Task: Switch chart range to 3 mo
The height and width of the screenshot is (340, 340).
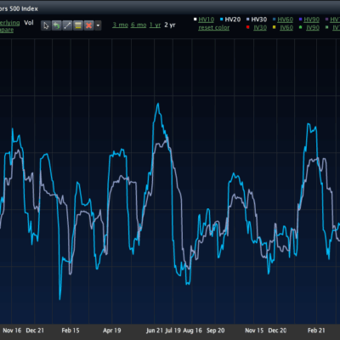Action: pos(121,25)
